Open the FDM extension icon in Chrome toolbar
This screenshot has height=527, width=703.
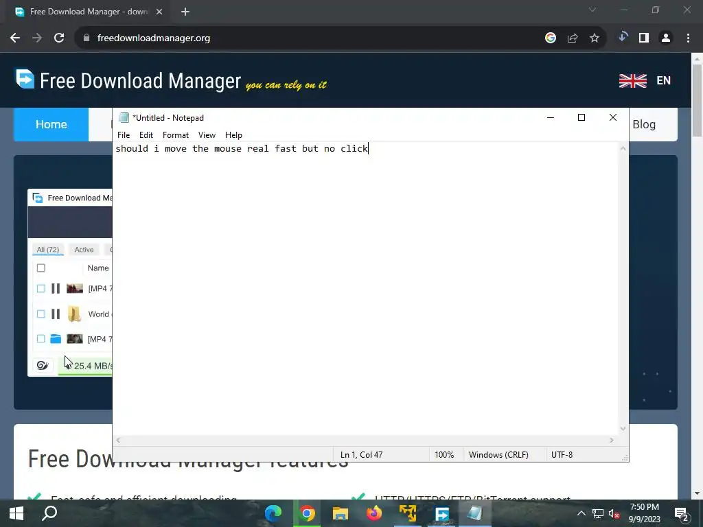(x=623, y=37)
